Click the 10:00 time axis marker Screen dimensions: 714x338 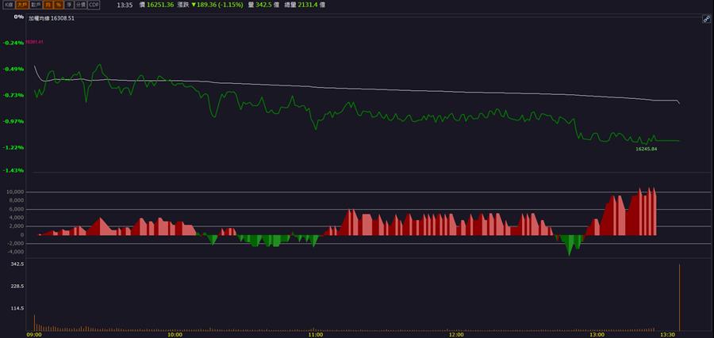pos(175,335)
